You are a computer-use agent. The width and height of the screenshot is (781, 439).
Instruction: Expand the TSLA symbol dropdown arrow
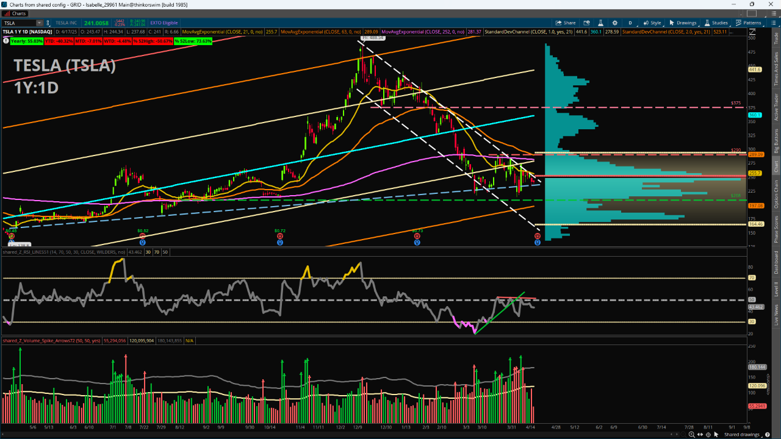point(38,23)
